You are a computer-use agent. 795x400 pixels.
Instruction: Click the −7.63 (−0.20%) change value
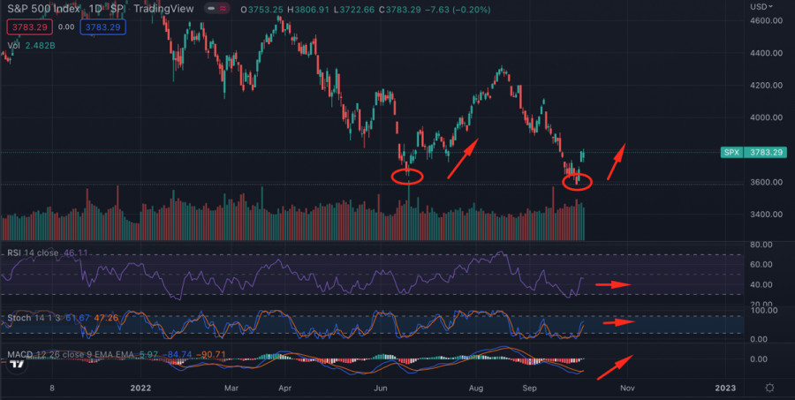(457, 9)
